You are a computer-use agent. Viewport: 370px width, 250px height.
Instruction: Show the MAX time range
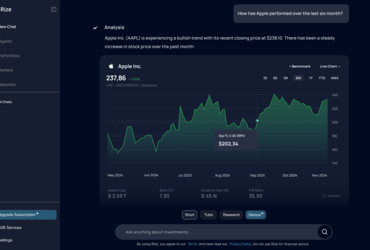(x=334, y=78)
